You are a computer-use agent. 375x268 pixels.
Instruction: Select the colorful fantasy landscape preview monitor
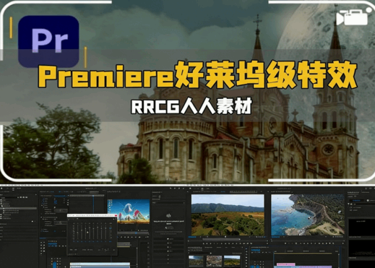click(129, 212)
